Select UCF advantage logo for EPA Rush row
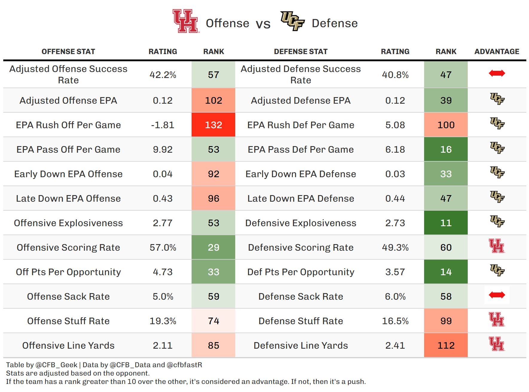 pos(497,123)
